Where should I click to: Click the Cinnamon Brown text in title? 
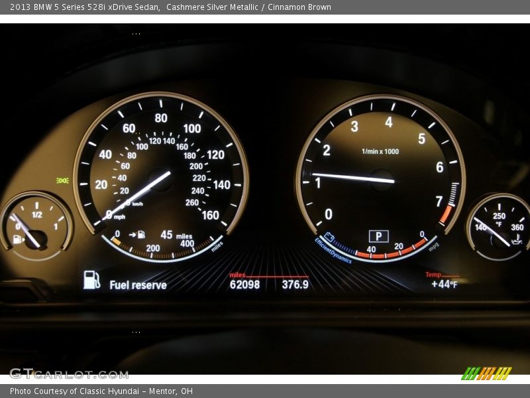click(299, 7)
